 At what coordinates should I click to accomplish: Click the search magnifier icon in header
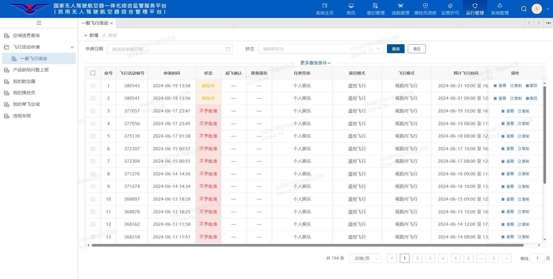[524, 9]
